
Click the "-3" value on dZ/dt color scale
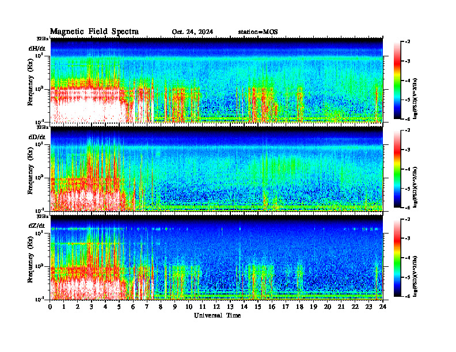[408, 238]
